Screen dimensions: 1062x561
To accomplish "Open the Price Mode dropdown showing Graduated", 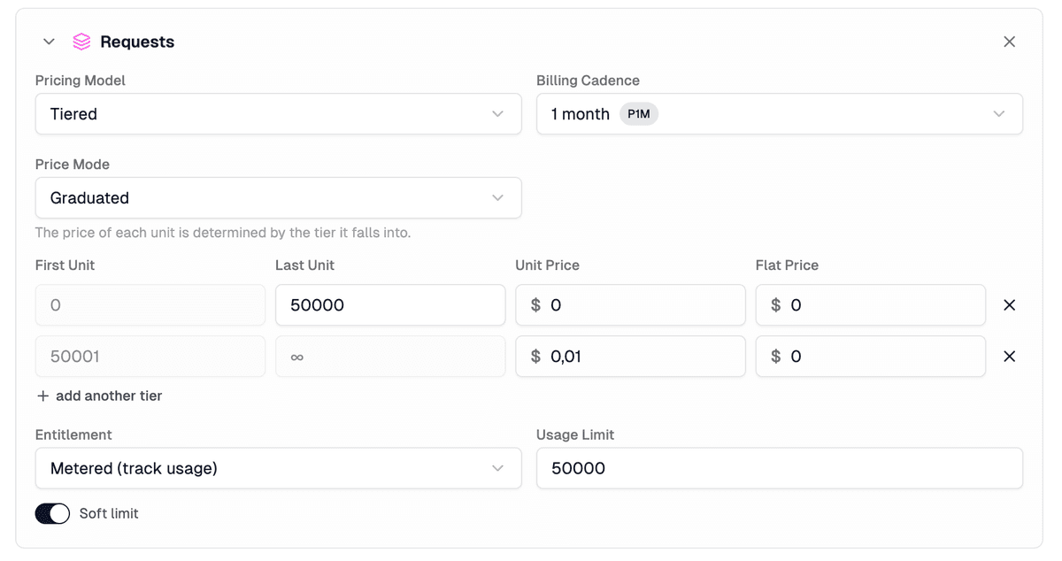I will click(279, 197).
